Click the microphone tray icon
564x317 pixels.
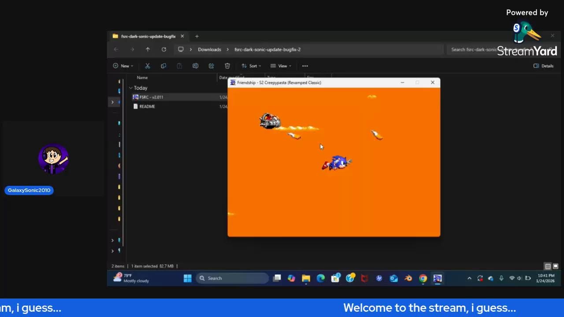click(x=501, y=278)
